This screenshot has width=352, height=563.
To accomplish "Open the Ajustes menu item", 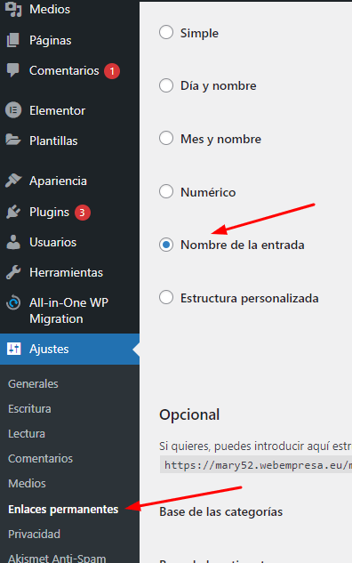I will tap(69, 349).
